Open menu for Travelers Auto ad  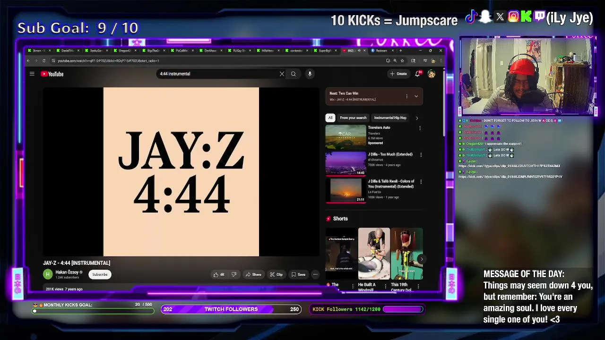click(x=420, y=128)
